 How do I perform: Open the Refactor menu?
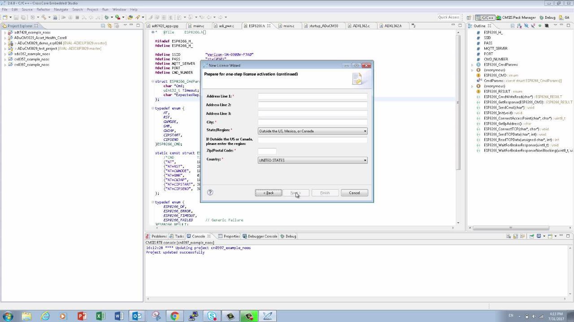tap(43, 9)
